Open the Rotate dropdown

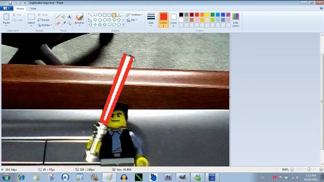pyautogui.click(x=45, y=25)
